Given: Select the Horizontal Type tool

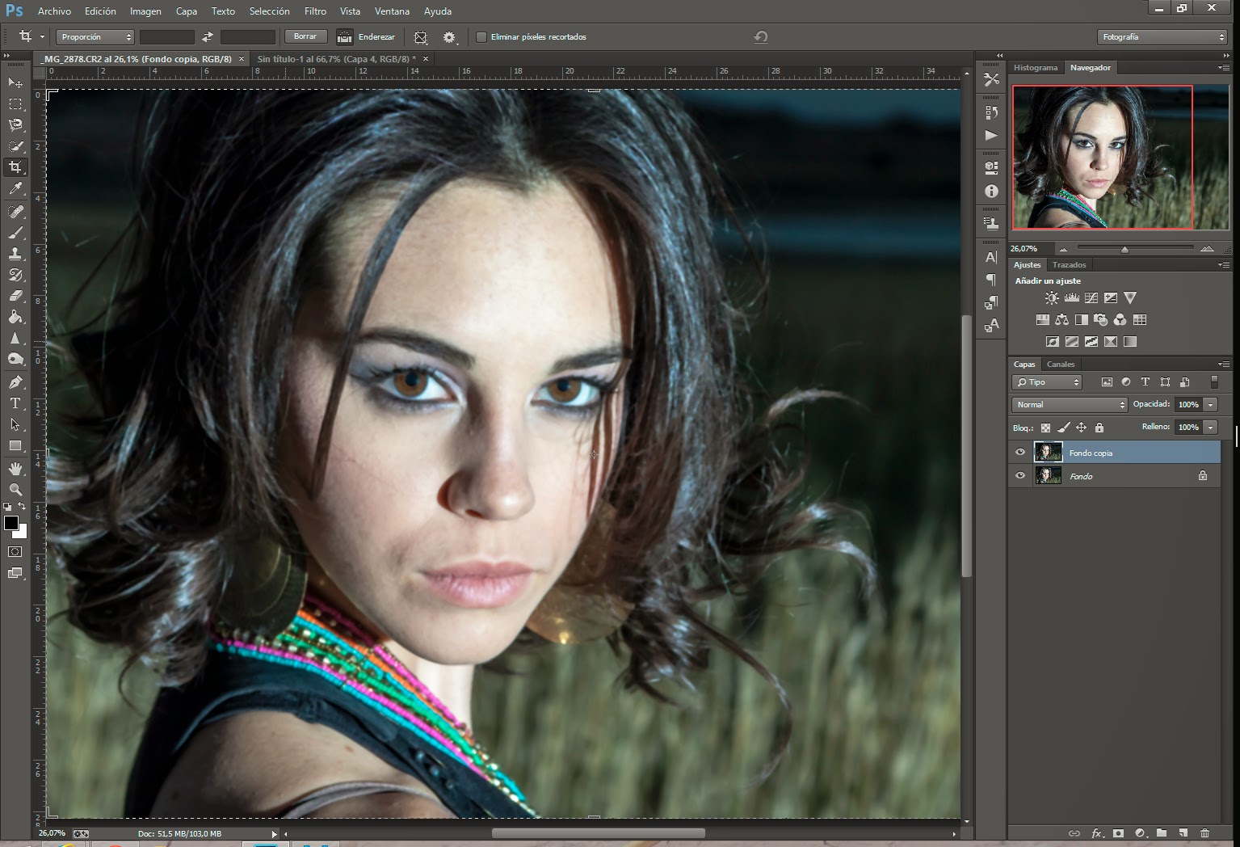Looking at the screenshot, I should (x=15, y=403).
